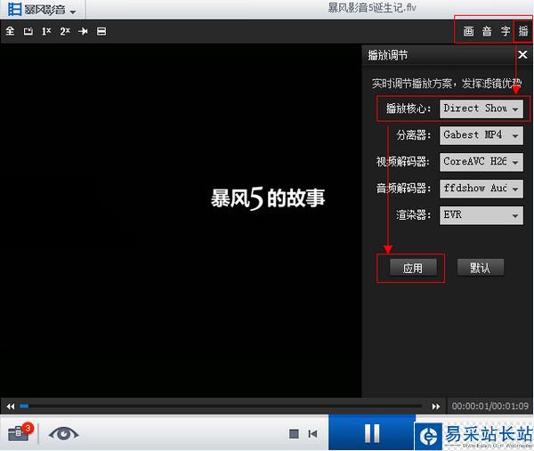Toggle the eye icon at bottom left

63,433
